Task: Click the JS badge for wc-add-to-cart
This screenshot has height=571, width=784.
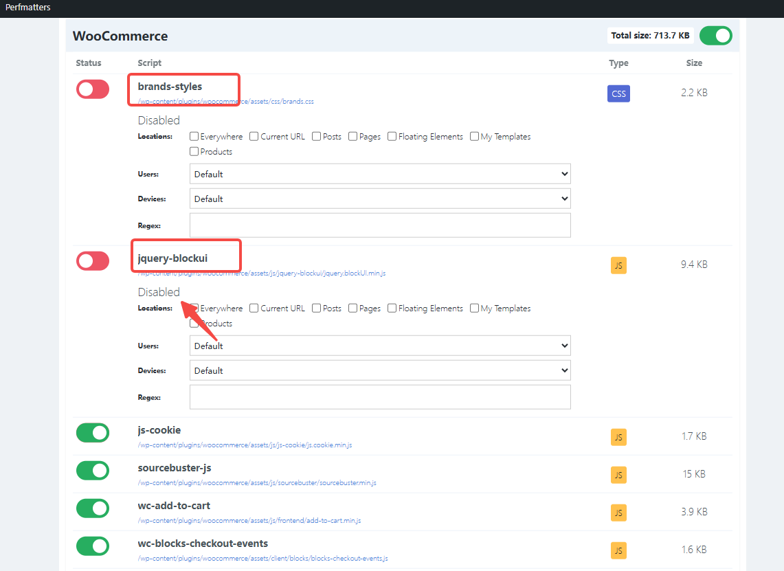Action: (x=618, y=512)
